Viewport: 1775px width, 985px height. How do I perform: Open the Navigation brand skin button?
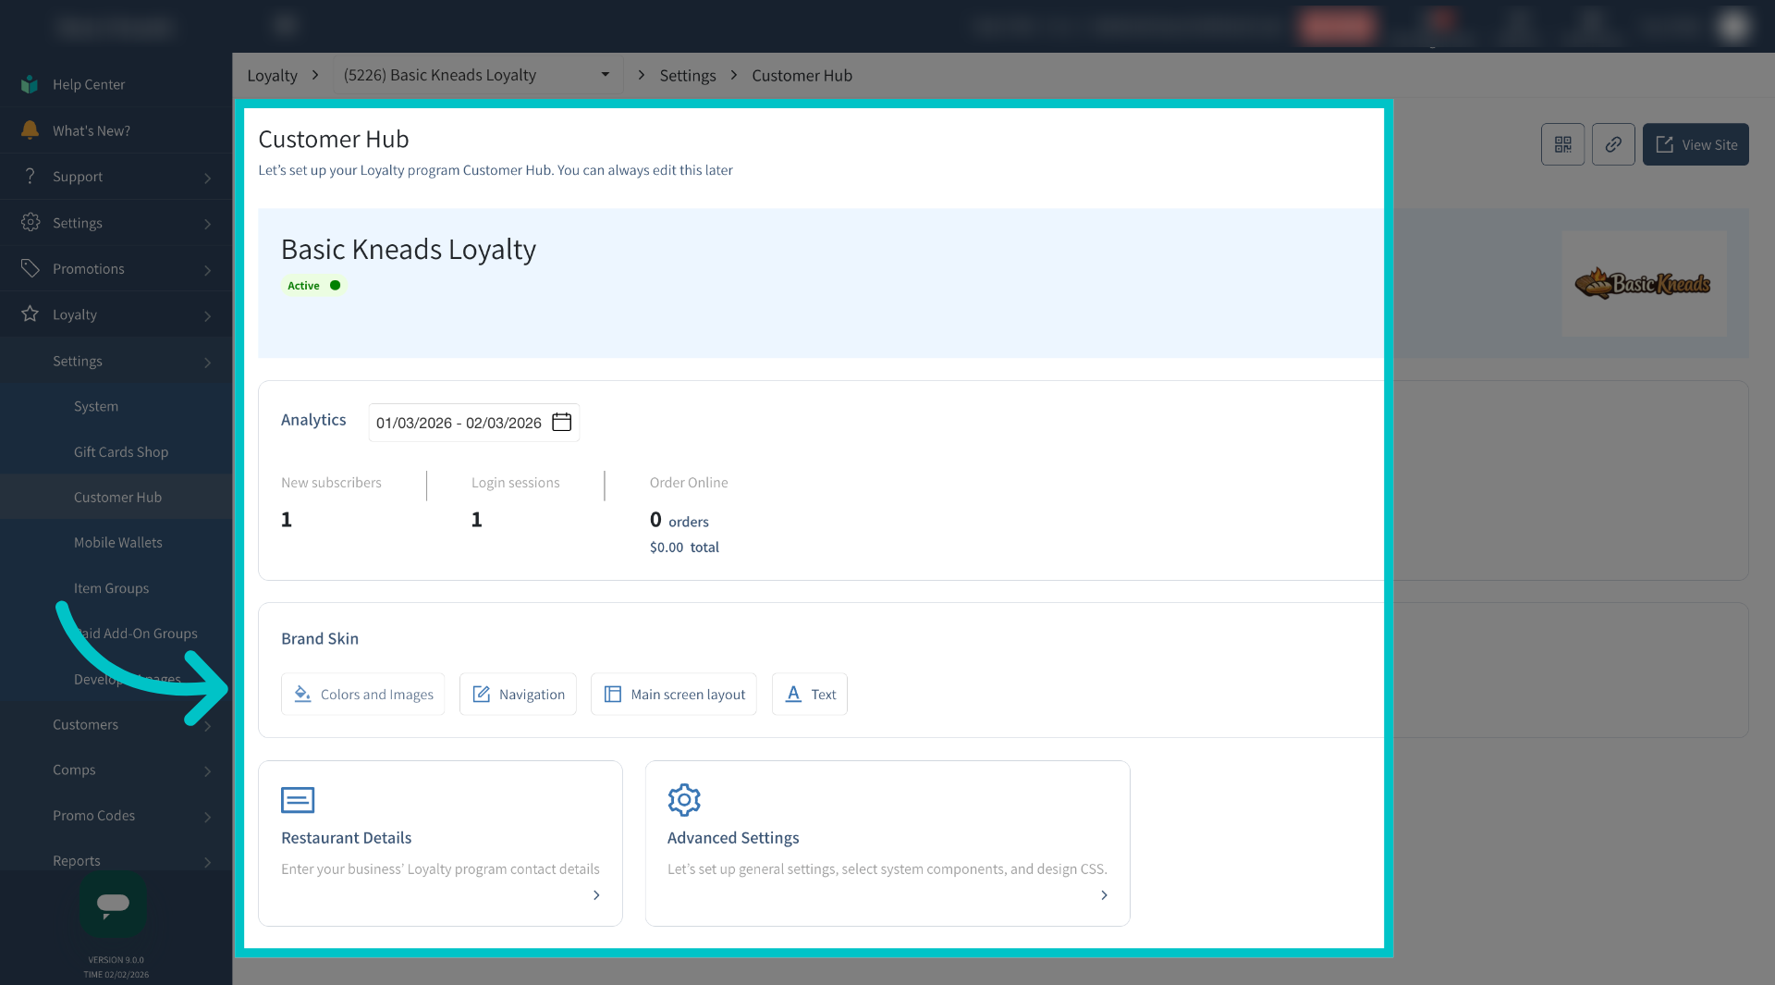pos(518,694)
